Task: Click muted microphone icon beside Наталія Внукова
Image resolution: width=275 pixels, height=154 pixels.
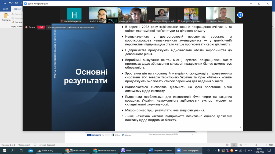Action: pos(62,21)
